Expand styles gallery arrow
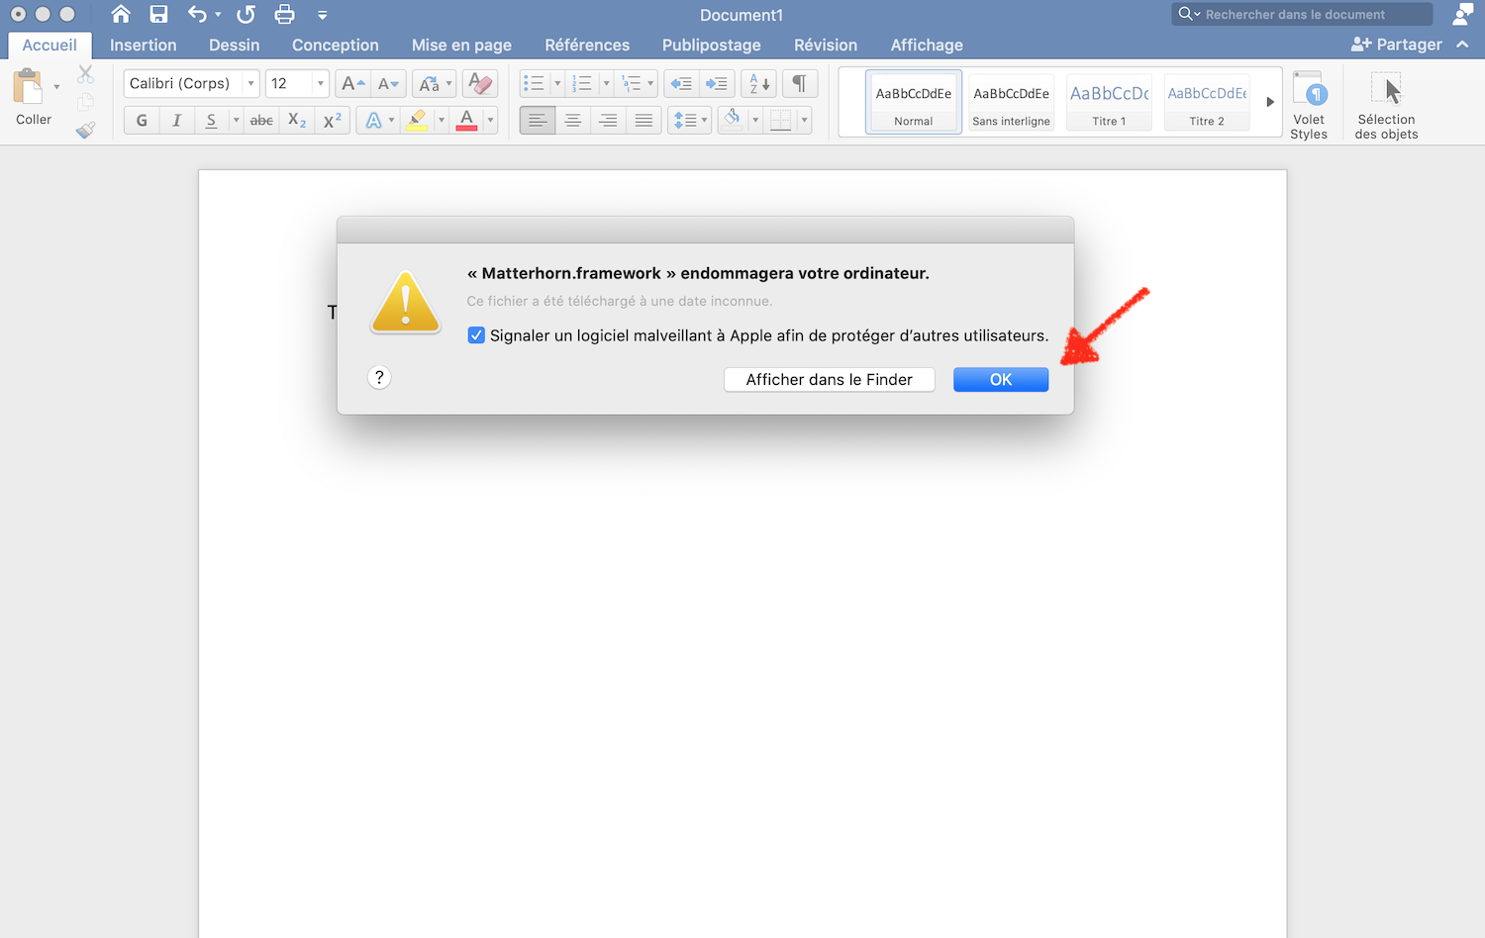Viewport: 1485px width, 938px height. [x=1270, y=102]
